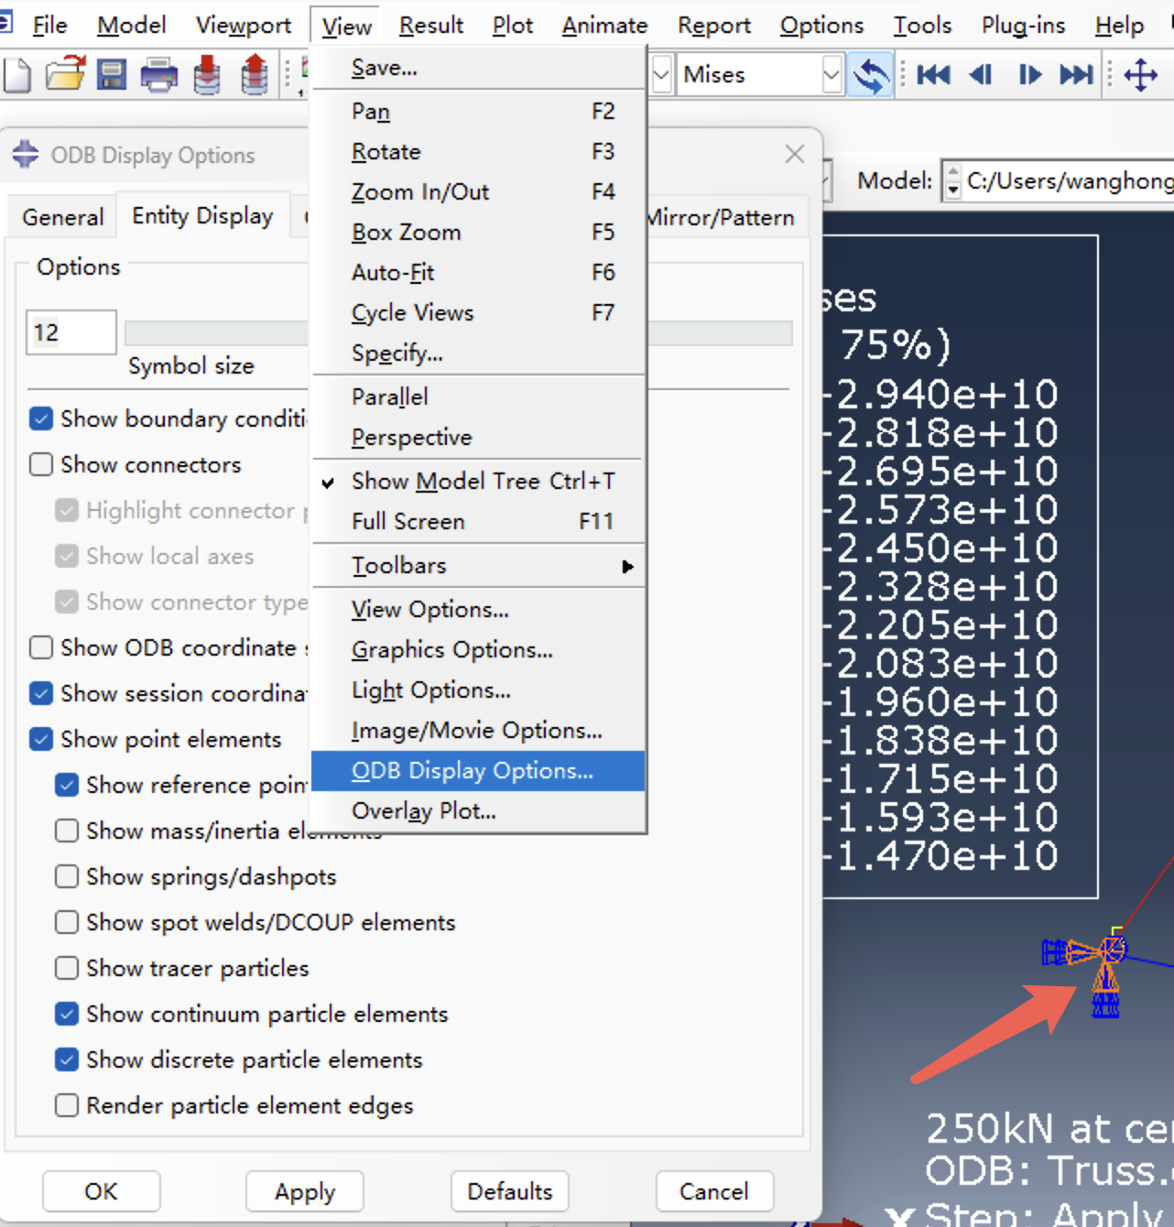Enable Render particle element edges
The height and width of the screenshot is (1227, 1174).
coord(67,1105)
